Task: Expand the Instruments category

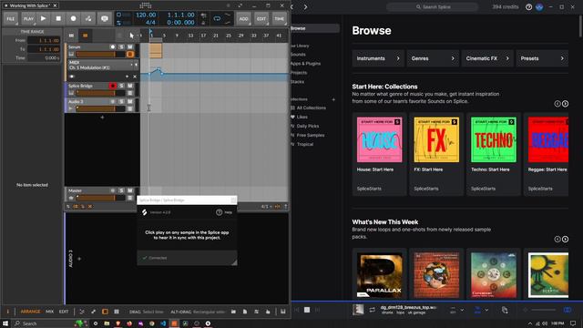Action: [378, 58]
